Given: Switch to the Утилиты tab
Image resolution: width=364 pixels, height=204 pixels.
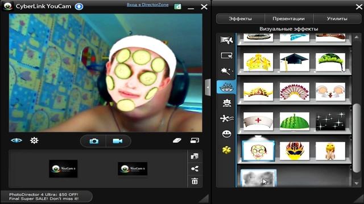Looking at the screenshot, I should pyautogui.click(x=337, y=19).
